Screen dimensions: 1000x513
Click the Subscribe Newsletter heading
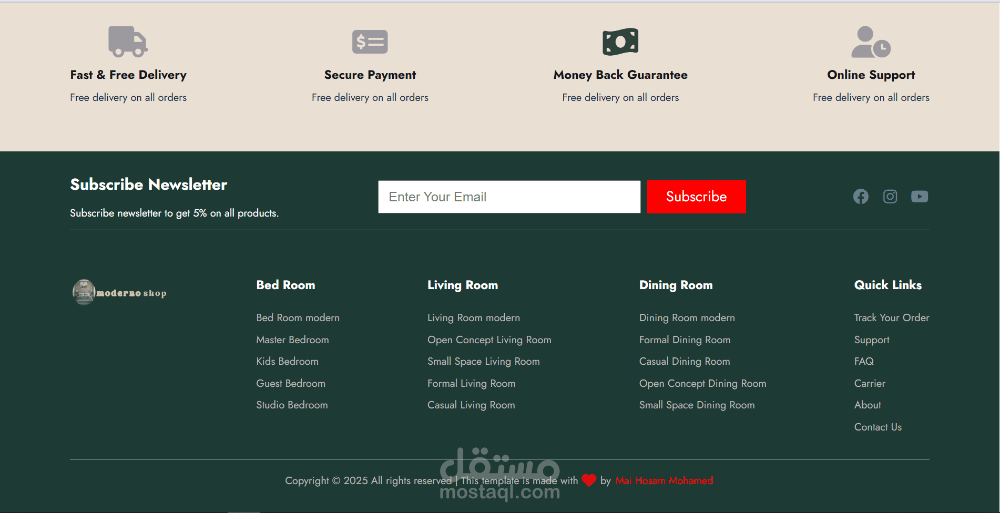pos(149,184)
